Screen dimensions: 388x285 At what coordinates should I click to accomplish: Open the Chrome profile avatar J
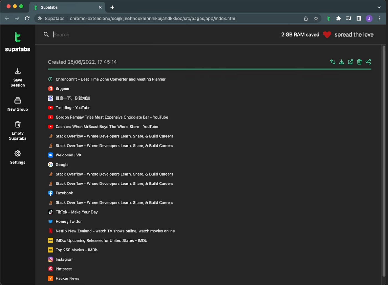tap(369, 19)
